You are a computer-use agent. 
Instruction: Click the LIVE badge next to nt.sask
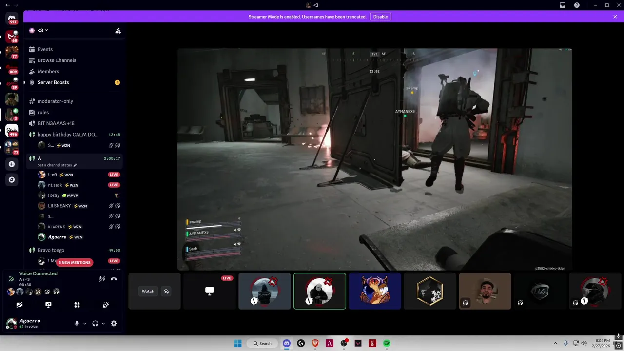point(114,185)
